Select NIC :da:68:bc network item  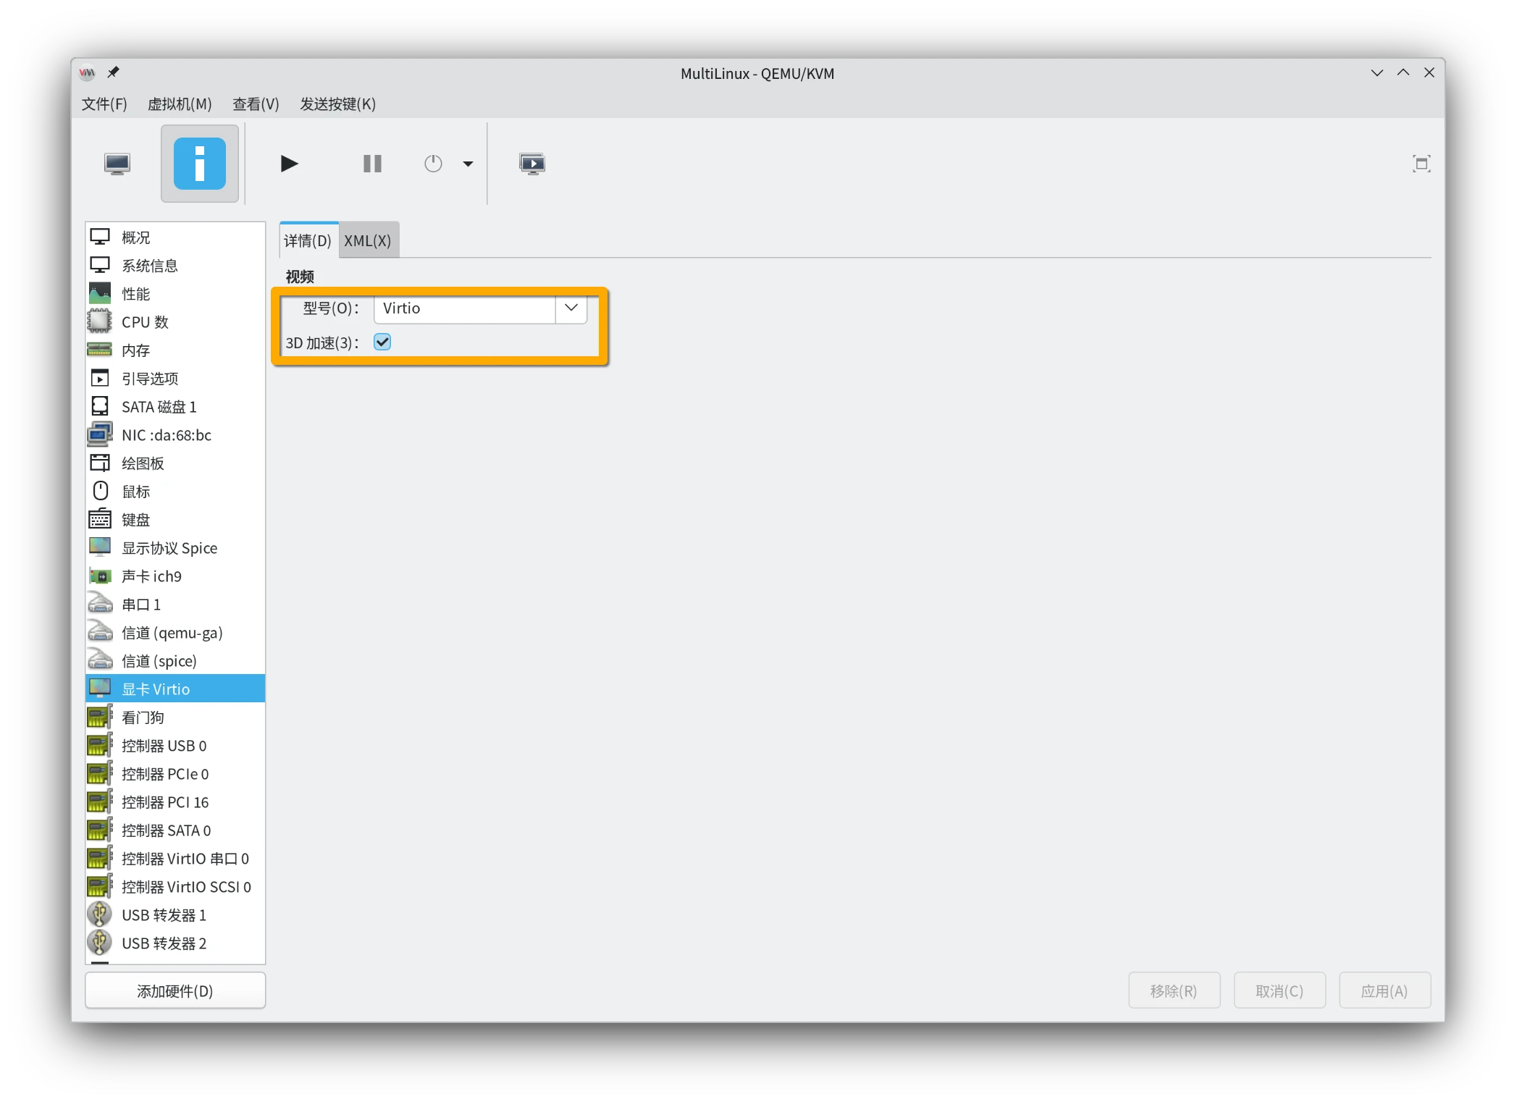pos(175,435)
